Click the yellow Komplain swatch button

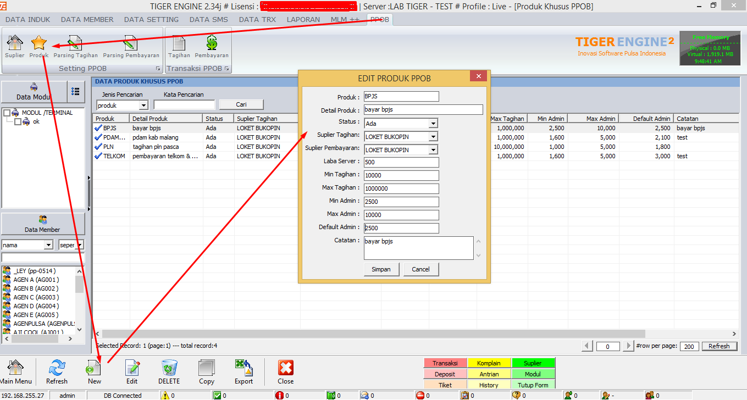(489, 363)
